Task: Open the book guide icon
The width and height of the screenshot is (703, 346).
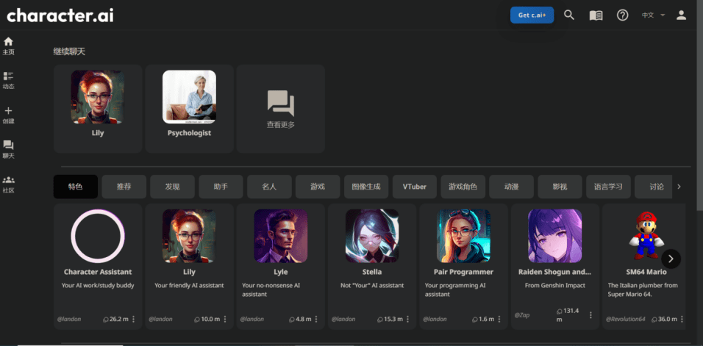Action: pyautogui.click(x=596, y=15)
